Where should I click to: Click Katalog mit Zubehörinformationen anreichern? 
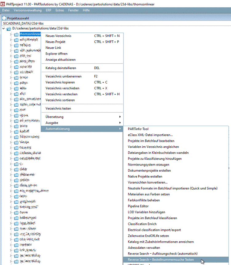point(176,242)
